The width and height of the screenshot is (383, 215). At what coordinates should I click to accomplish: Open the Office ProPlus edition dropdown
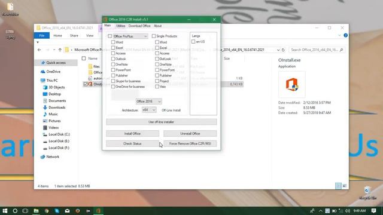pyautogui.click(x=130, y=36)
